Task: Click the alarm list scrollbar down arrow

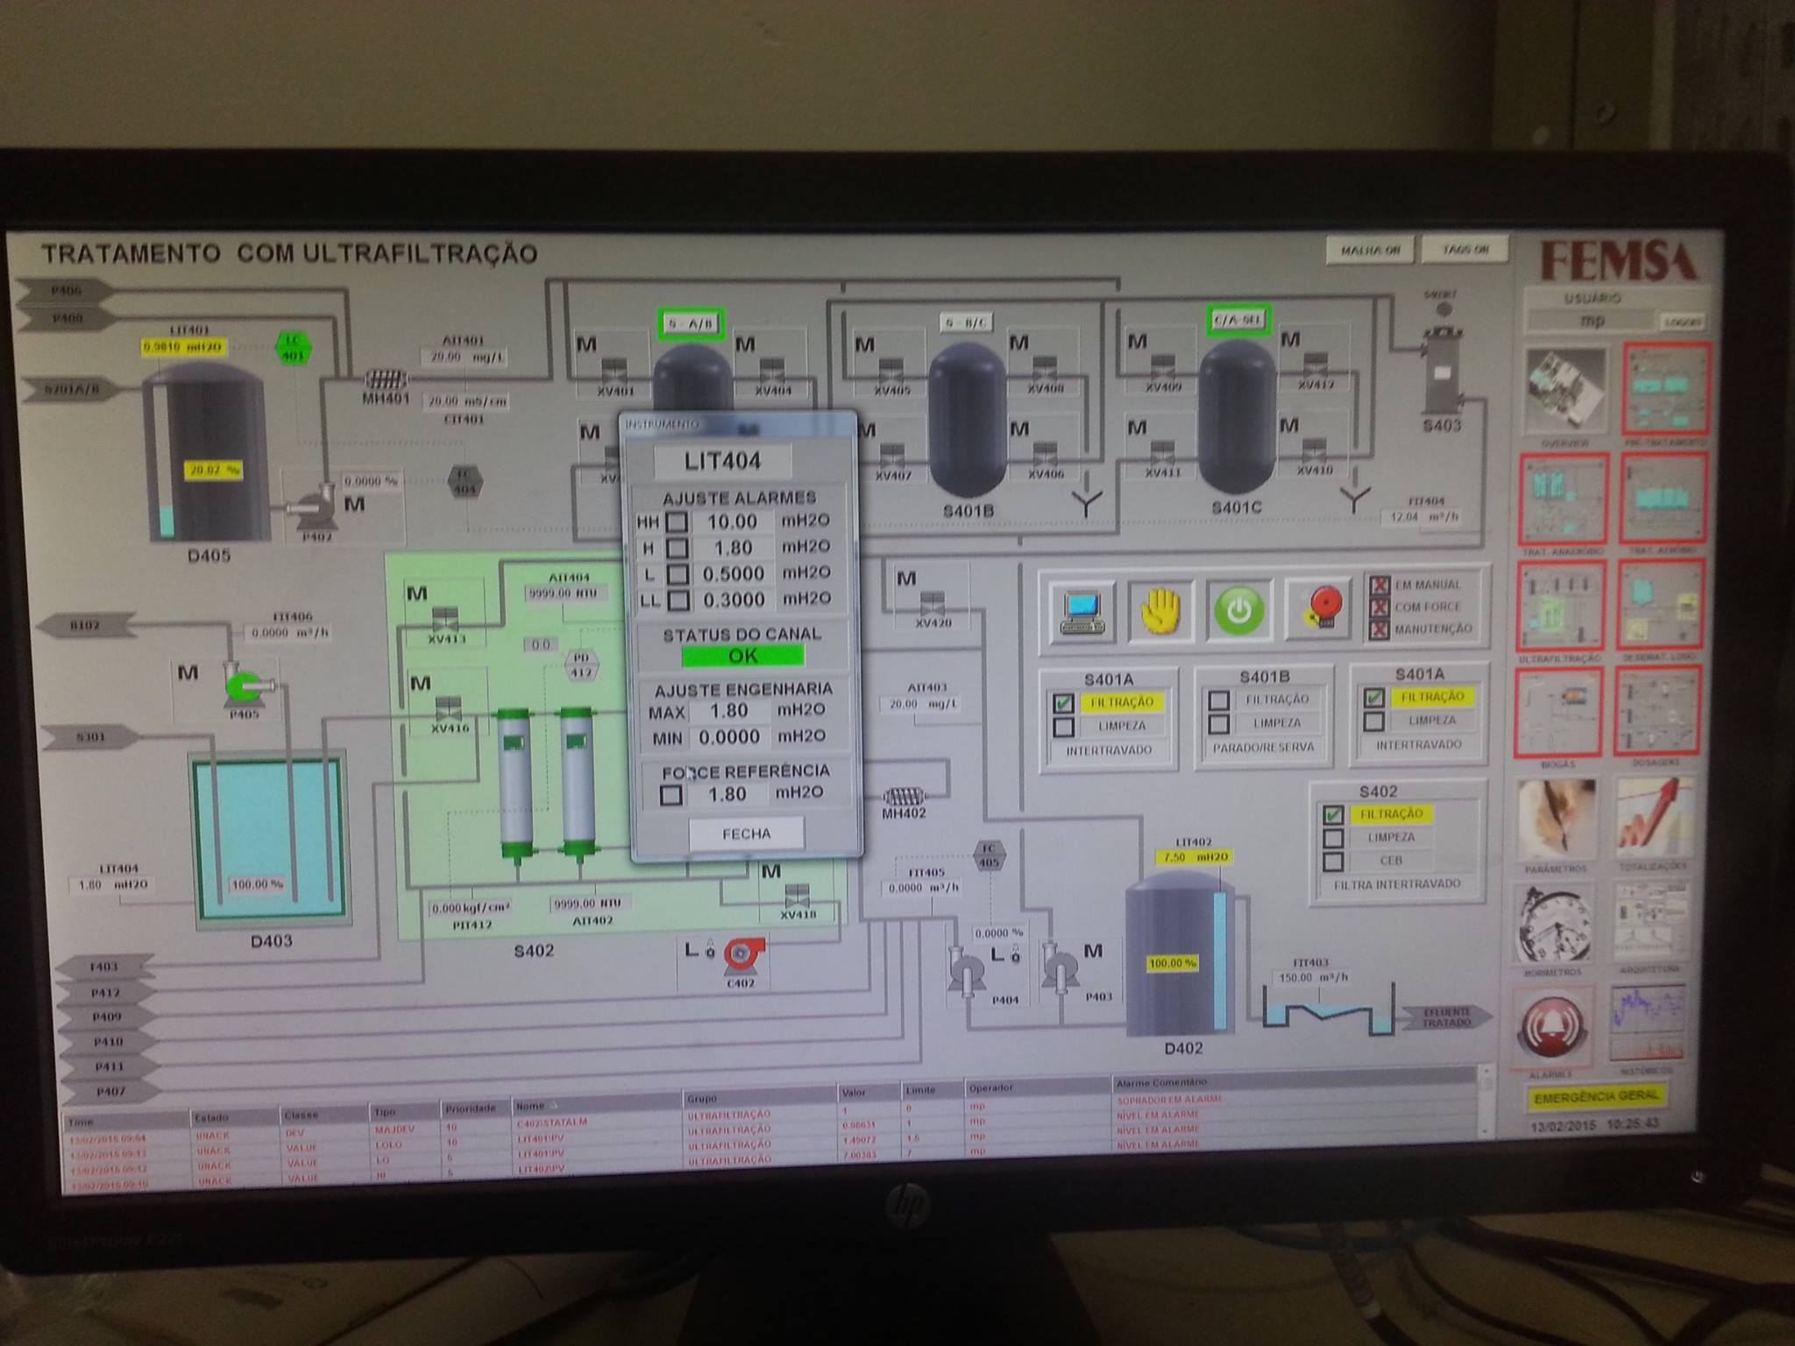Action: coord(1485,1130)
